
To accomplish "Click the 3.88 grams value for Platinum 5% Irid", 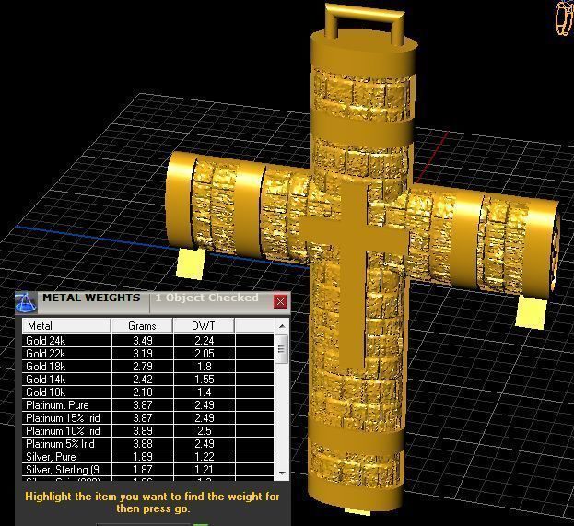I will tap(143, 444).
